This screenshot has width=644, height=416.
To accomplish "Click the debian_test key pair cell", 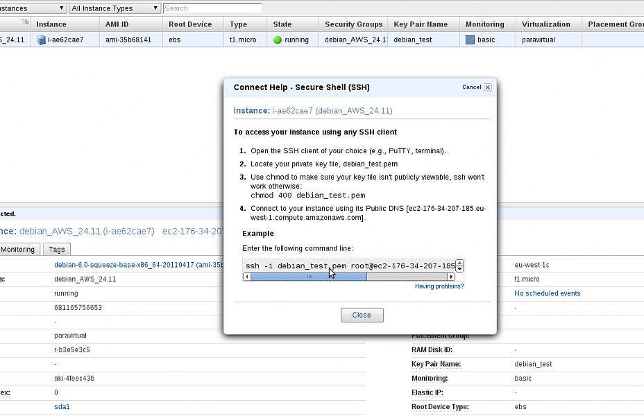I will click(x=413, y=40).
